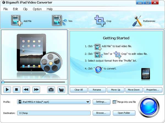Click the Getting Started heading
Image resolution: width=165 pixels, height=123 pixels.
pos(116,38)
